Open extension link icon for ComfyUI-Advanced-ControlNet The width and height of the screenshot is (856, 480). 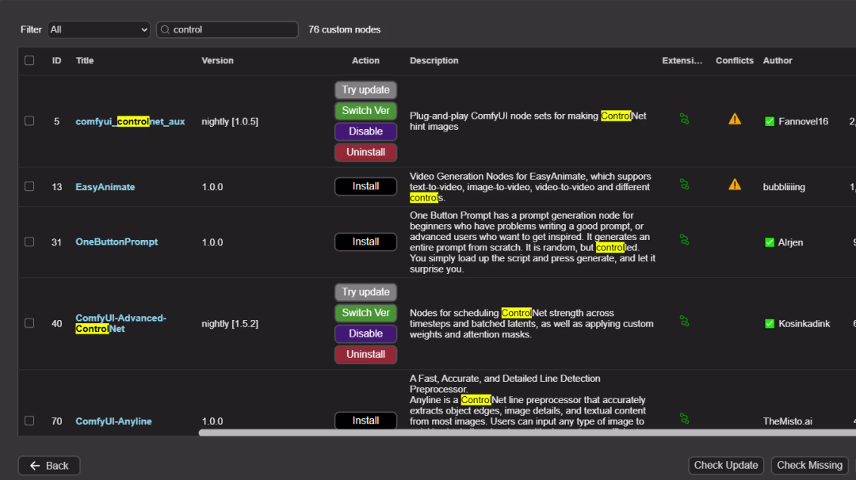coord(684,322)
